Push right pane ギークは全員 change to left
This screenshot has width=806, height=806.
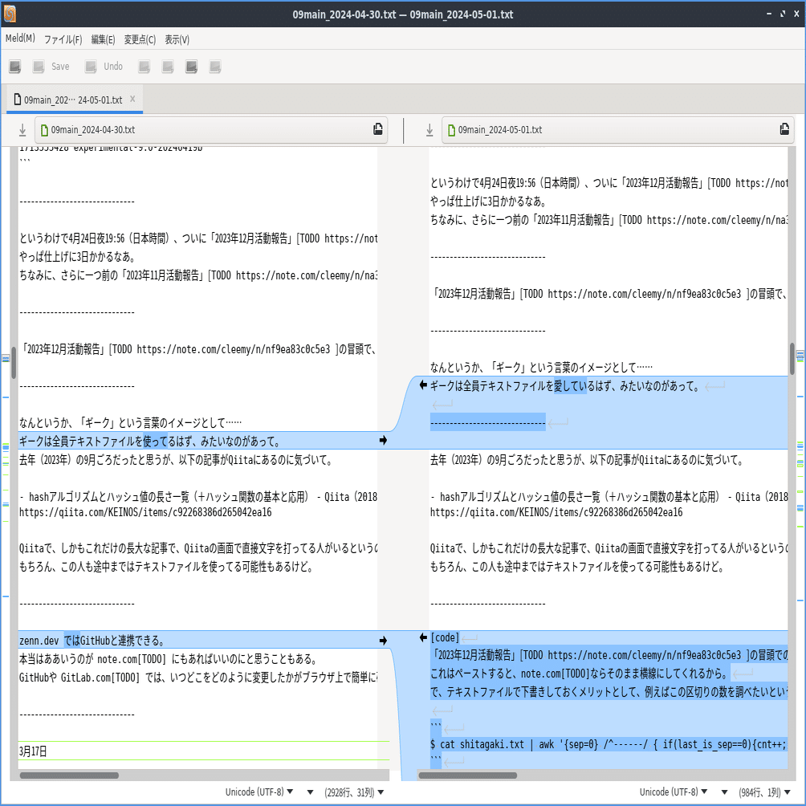pos(423,385)
